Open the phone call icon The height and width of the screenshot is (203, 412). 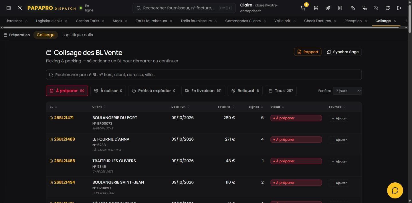click(365, 8)
